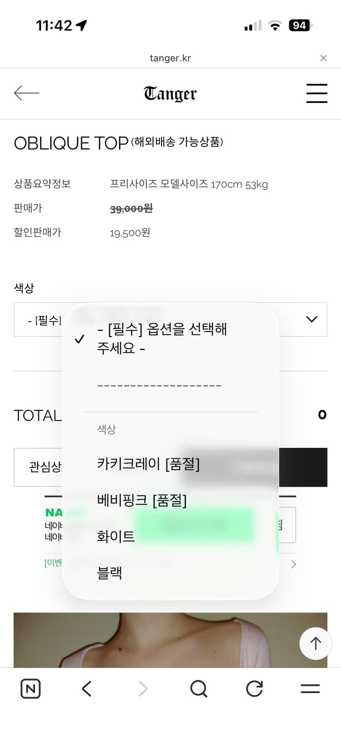Tap the scroll-to-top arrow button
341x739 pixels.
point(315,643)
